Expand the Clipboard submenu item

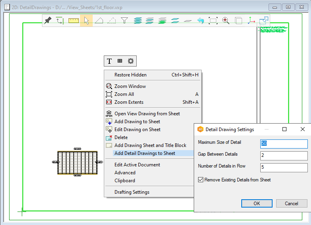[x=125, y=181]
